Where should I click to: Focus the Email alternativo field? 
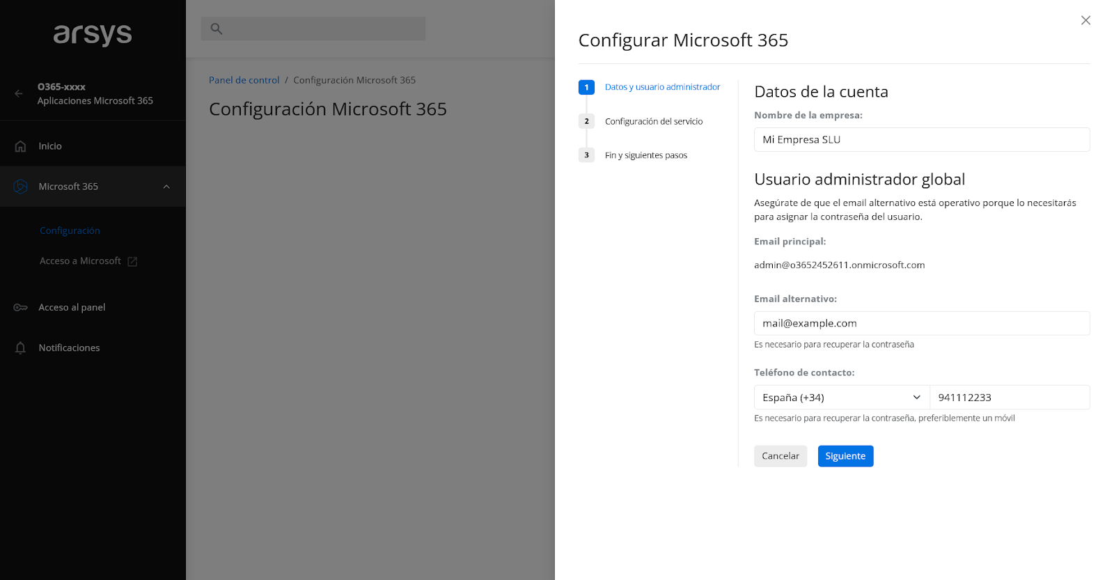click(x=922, y=323)
